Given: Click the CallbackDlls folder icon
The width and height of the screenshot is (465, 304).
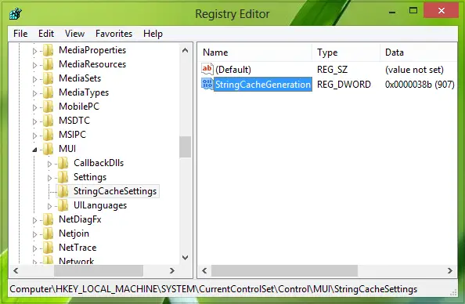Looking at the screenshot, I should [63, 163].
